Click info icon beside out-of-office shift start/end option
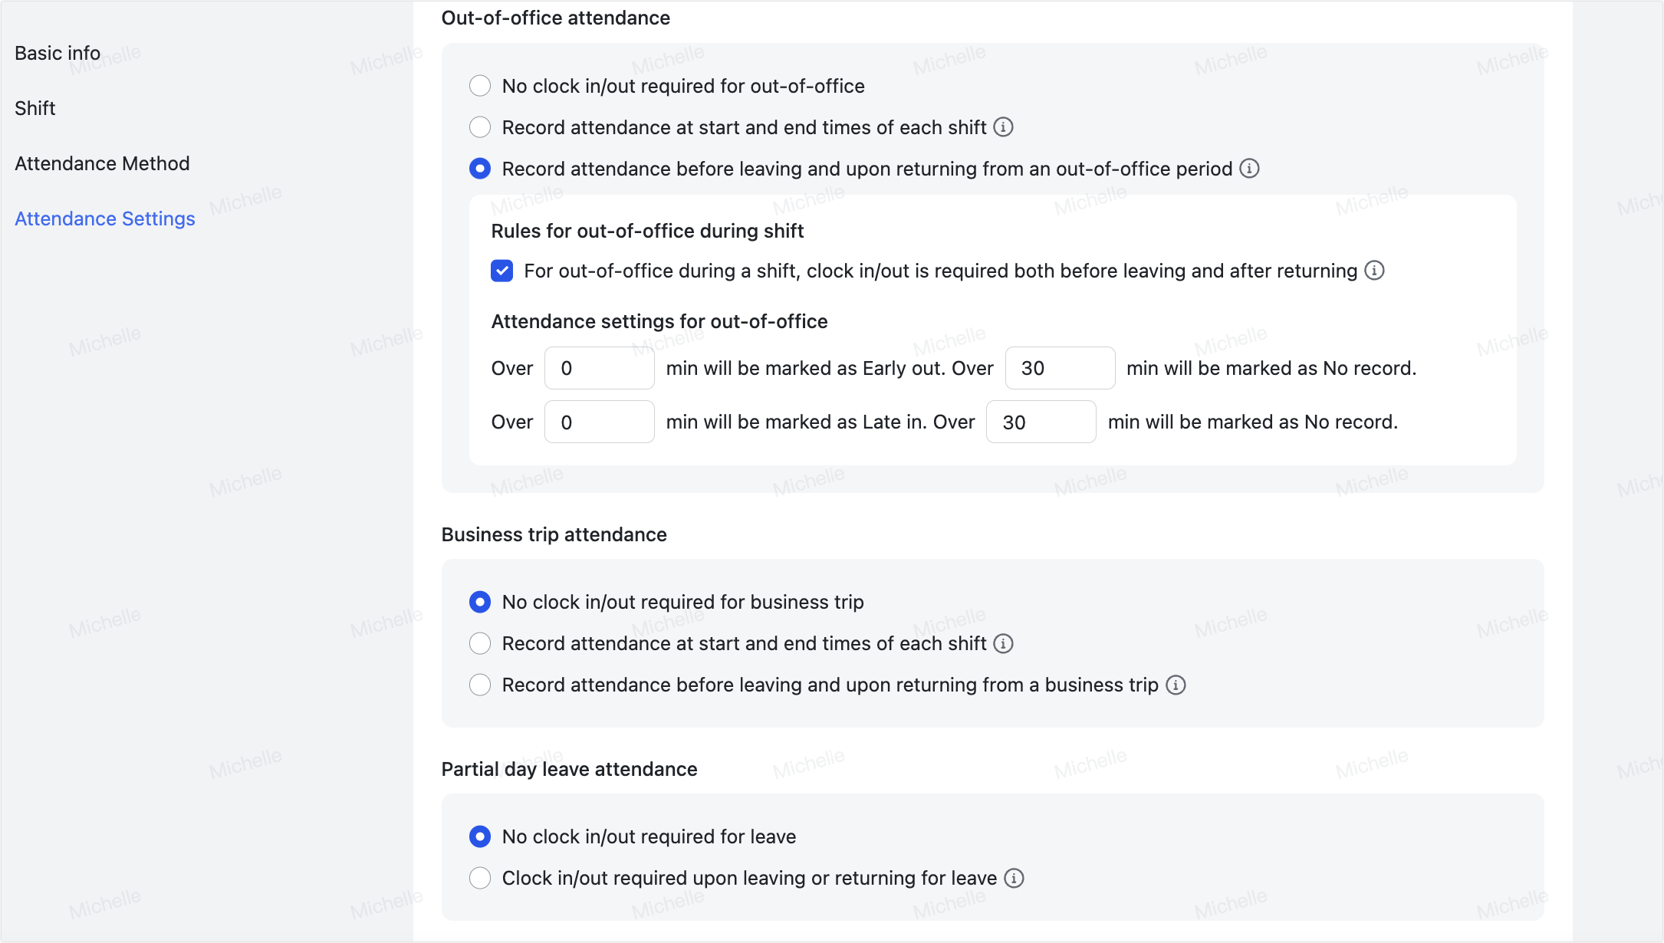 pos(1003,127)
